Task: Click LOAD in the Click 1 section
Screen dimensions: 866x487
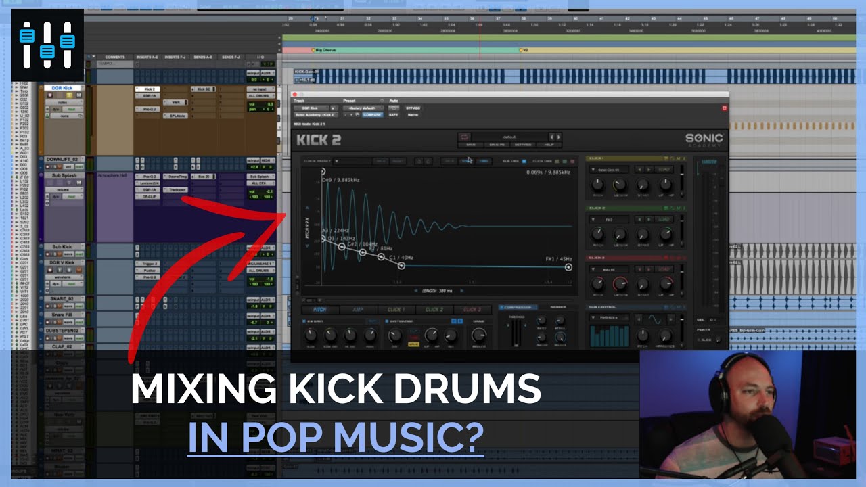Action: tap(664, 170)
